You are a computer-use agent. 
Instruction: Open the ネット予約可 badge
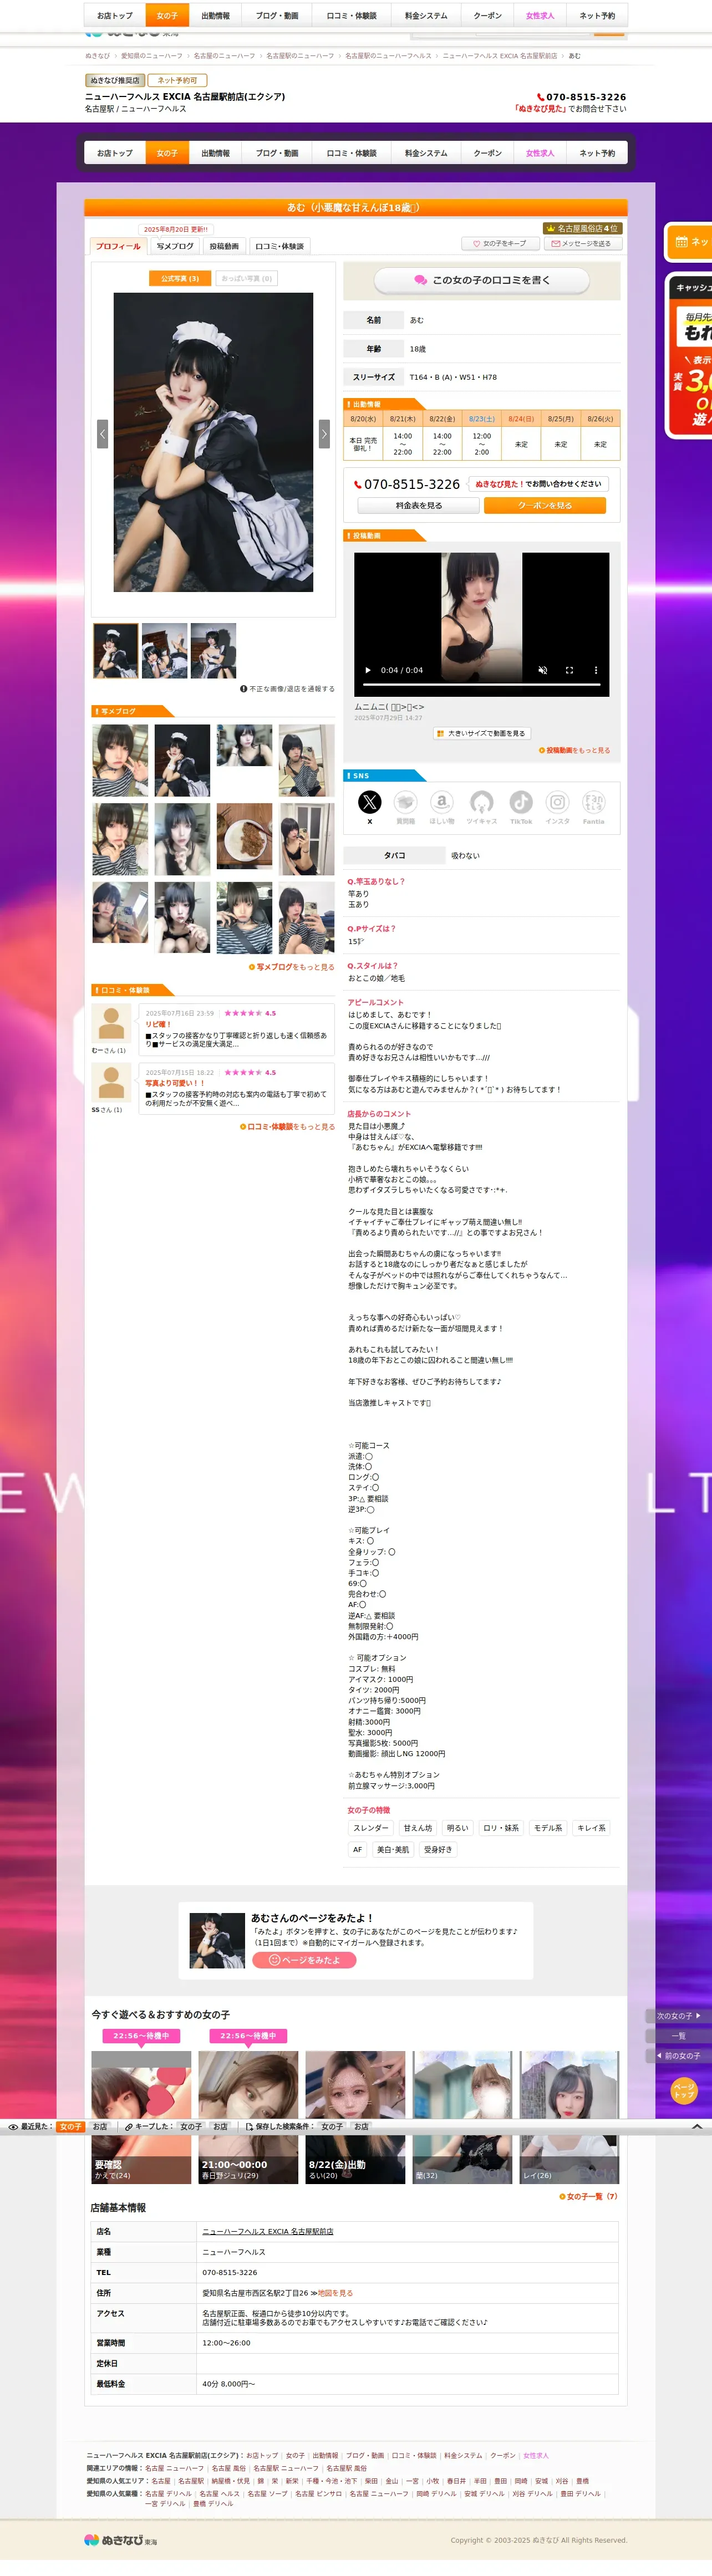click(x=177, y=80)
